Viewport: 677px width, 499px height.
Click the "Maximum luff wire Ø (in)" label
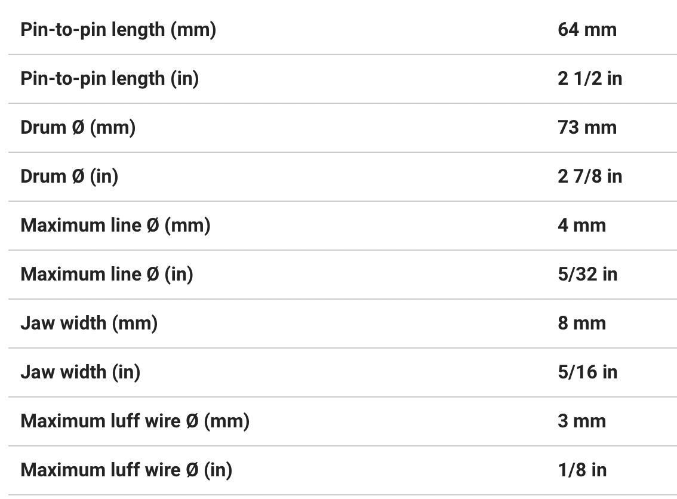click(127, 470)
